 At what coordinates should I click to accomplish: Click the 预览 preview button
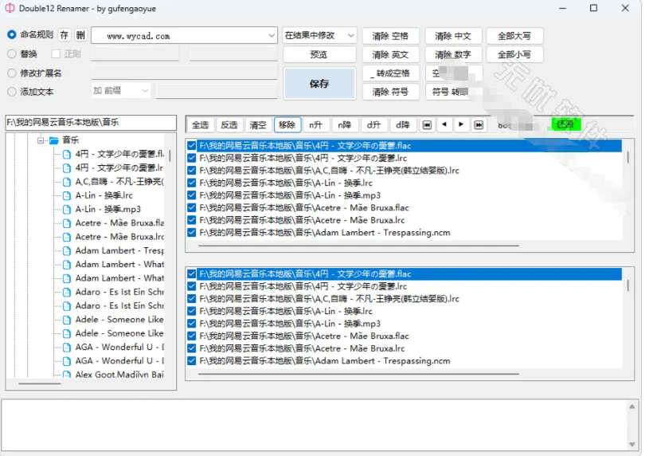319,54
